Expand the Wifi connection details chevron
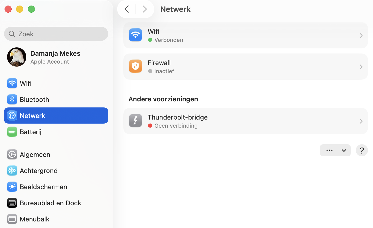 pos(361,36)
